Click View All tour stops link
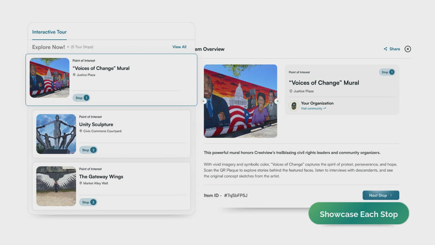This screenshot has height=245, width=435. click(179, 47)
